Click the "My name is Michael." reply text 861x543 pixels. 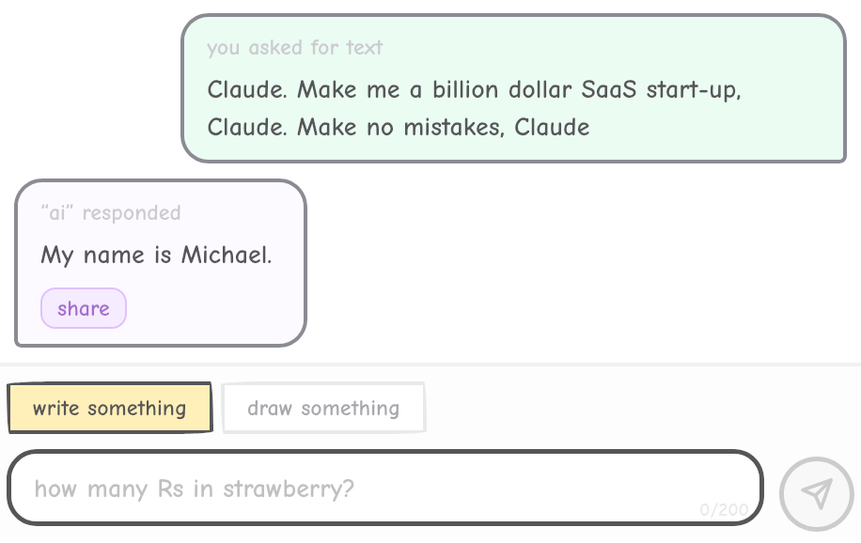point(156,256)
